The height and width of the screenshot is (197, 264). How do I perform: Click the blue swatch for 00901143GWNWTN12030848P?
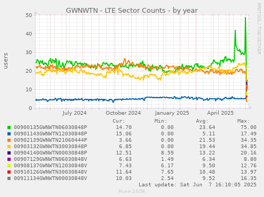[x=9, y=134]
